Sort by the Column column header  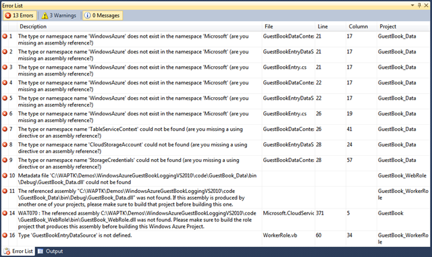coord(361,26)
